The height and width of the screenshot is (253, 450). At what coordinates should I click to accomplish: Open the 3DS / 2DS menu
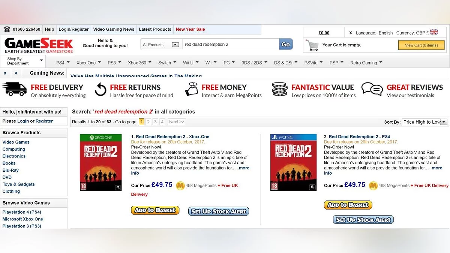254,63
